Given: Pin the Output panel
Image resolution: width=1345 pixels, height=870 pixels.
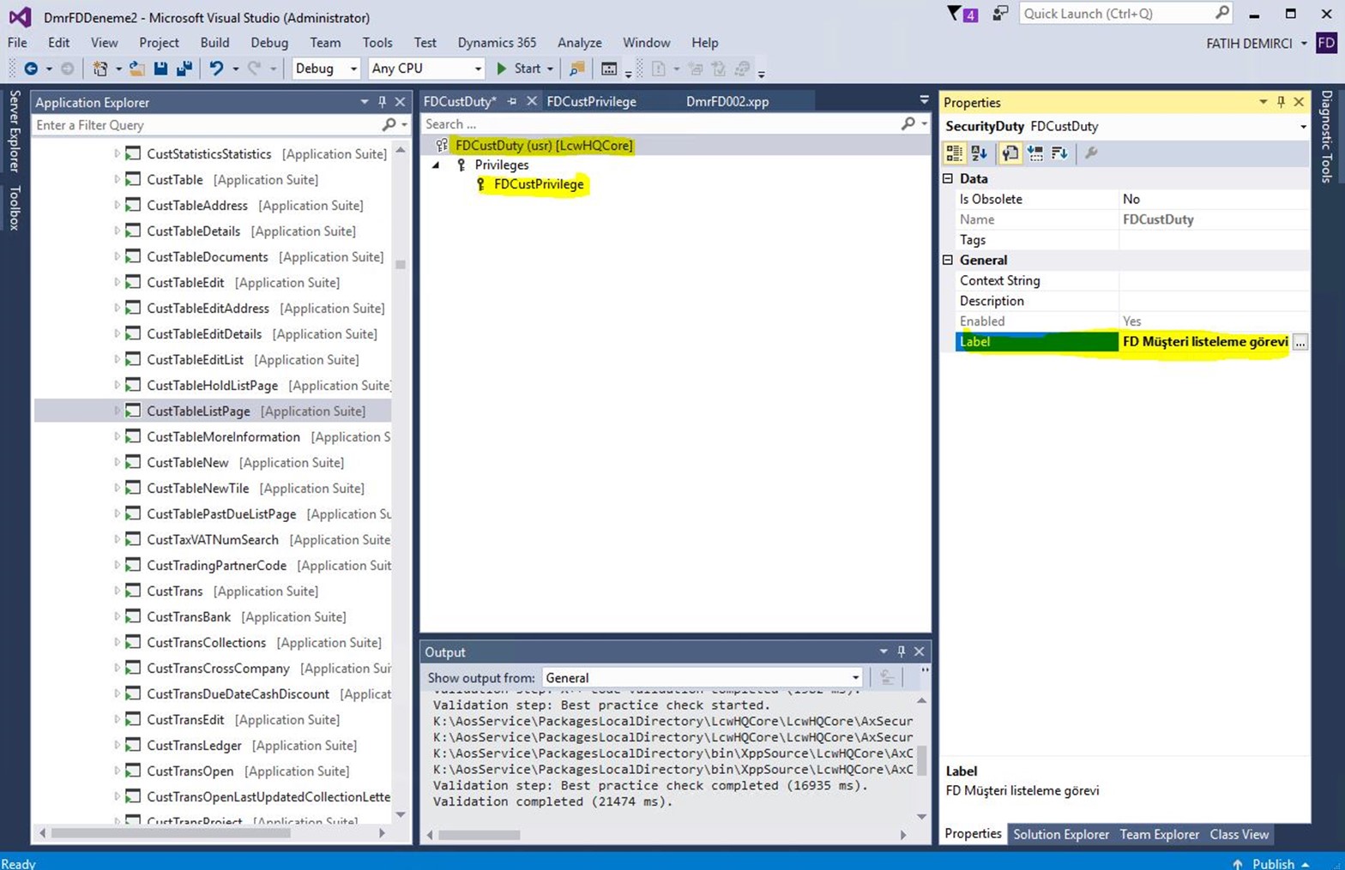Looking at the screenshot, I should click(901, 651).
